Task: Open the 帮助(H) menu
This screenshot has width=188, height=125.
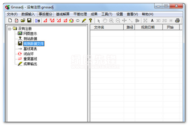Action: click(x=148, y=14)
